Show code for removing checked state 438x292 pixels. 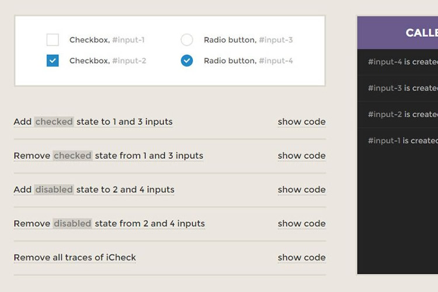[301, 156]
